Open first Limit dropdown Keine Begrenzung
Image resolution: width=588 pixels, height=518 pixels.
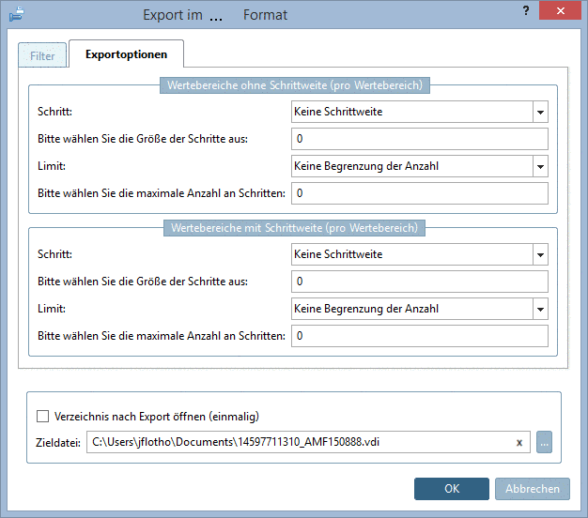click(x=540, y=167)
